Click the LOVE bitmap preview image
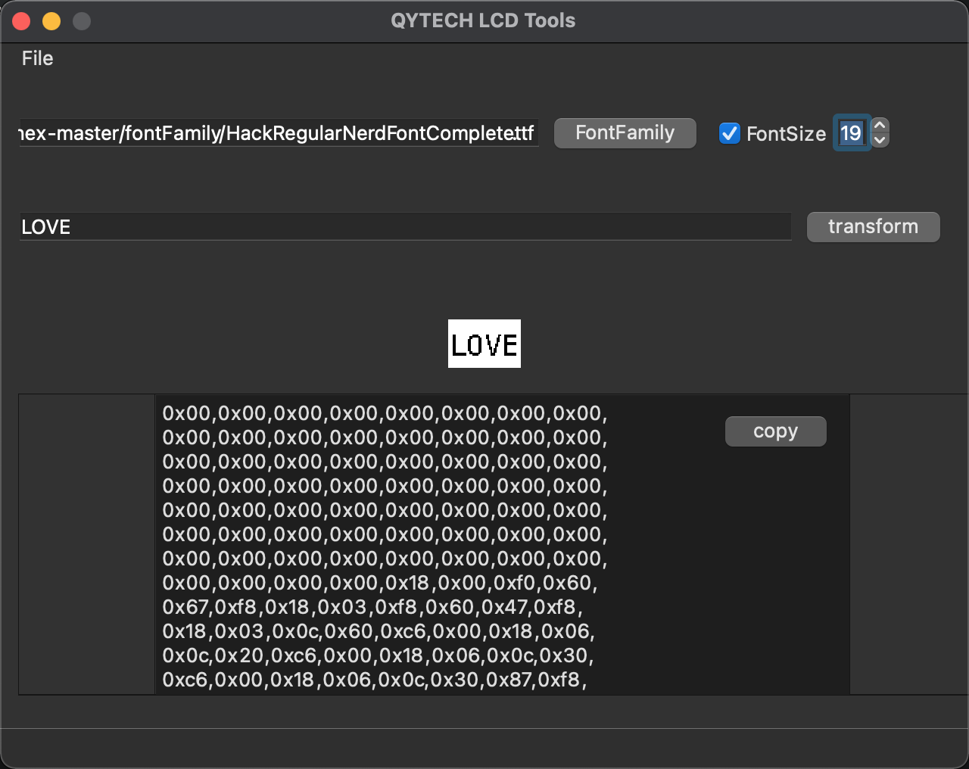The image size is (969, 769). pos(484,344)
